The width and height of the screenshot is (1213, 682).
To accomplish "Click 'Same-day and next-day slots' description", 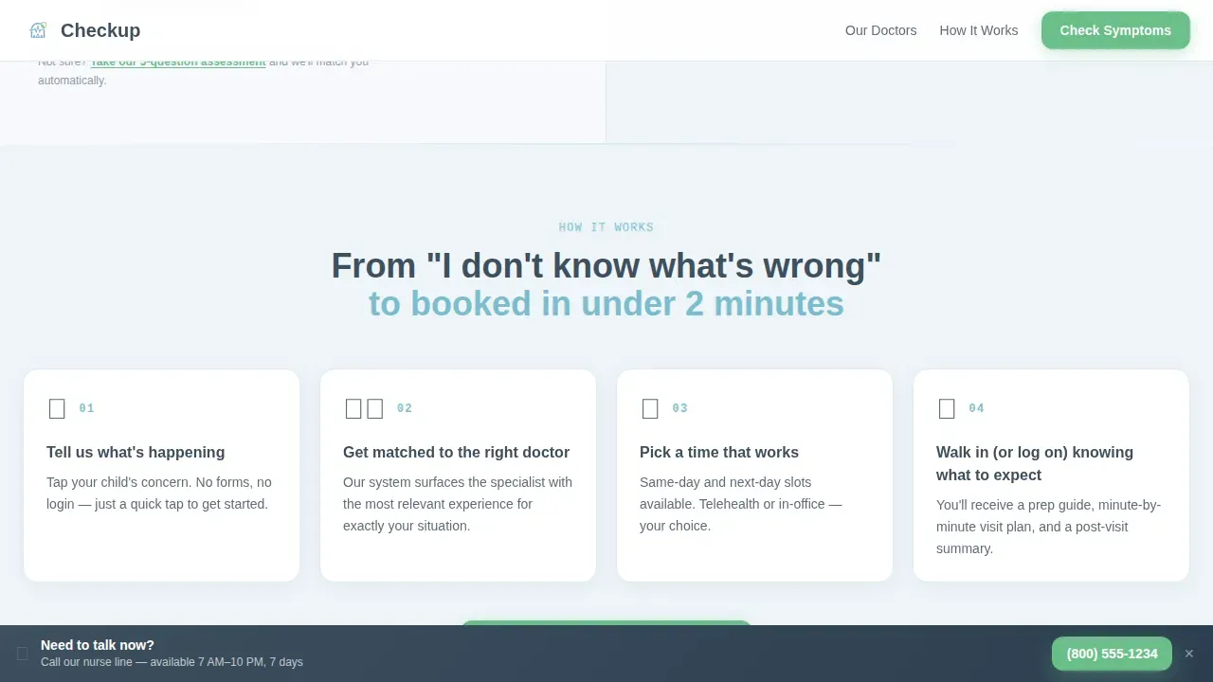I will [x=741, y=504].
